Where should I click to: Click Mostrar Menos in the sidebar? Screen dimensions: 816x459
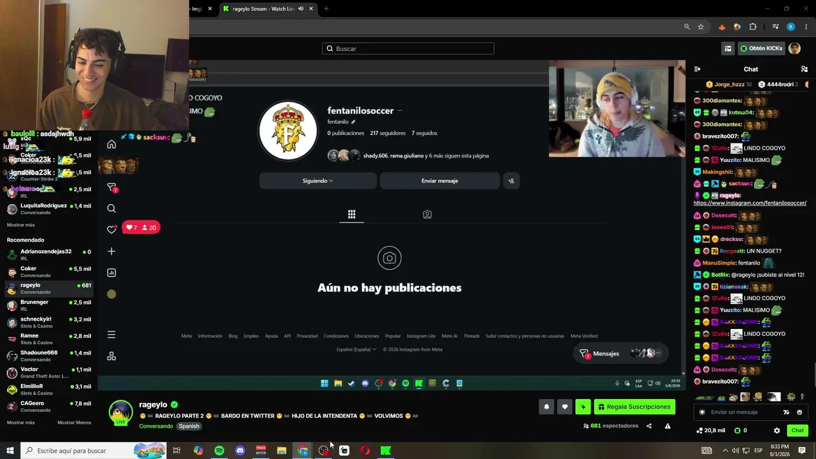(74, 423)
